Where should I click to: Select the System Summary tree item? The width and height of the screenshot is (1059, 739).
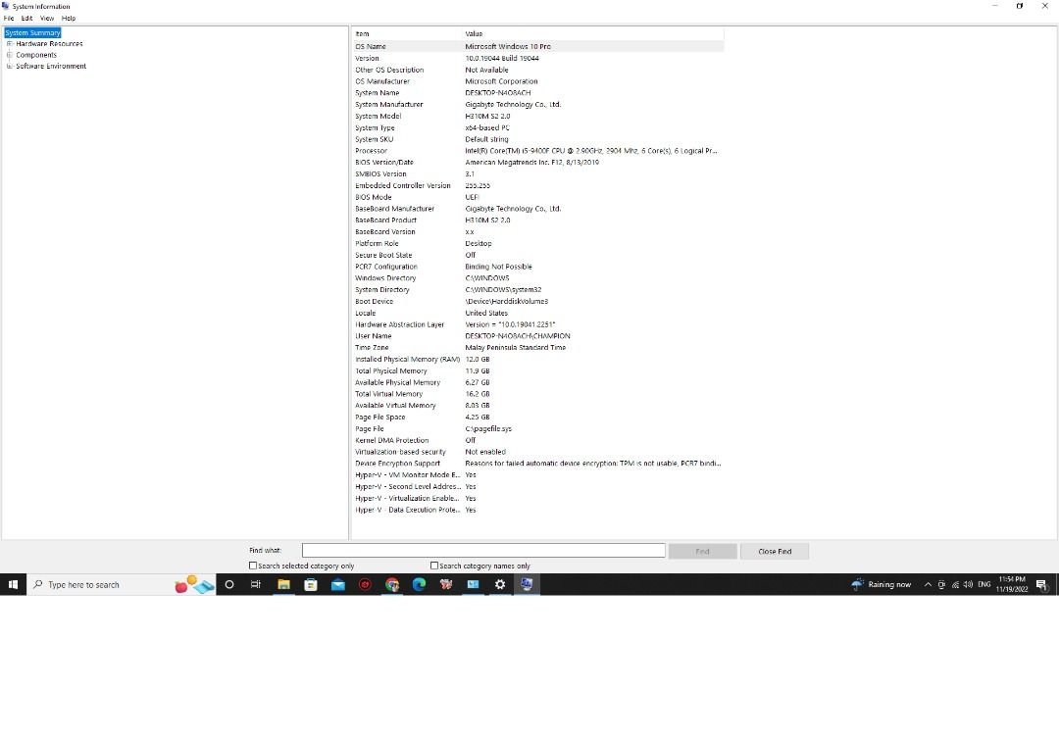click(x=32, y=32)
